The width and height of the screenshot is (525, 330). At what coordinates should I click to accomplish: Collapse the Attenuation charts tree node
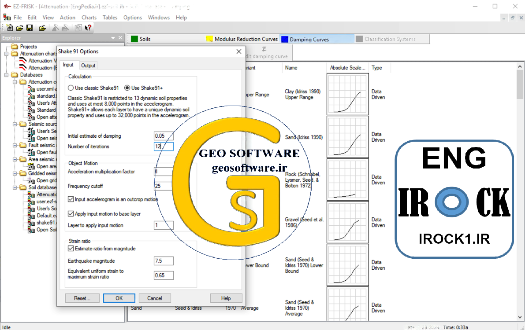(x=6, y=54)
